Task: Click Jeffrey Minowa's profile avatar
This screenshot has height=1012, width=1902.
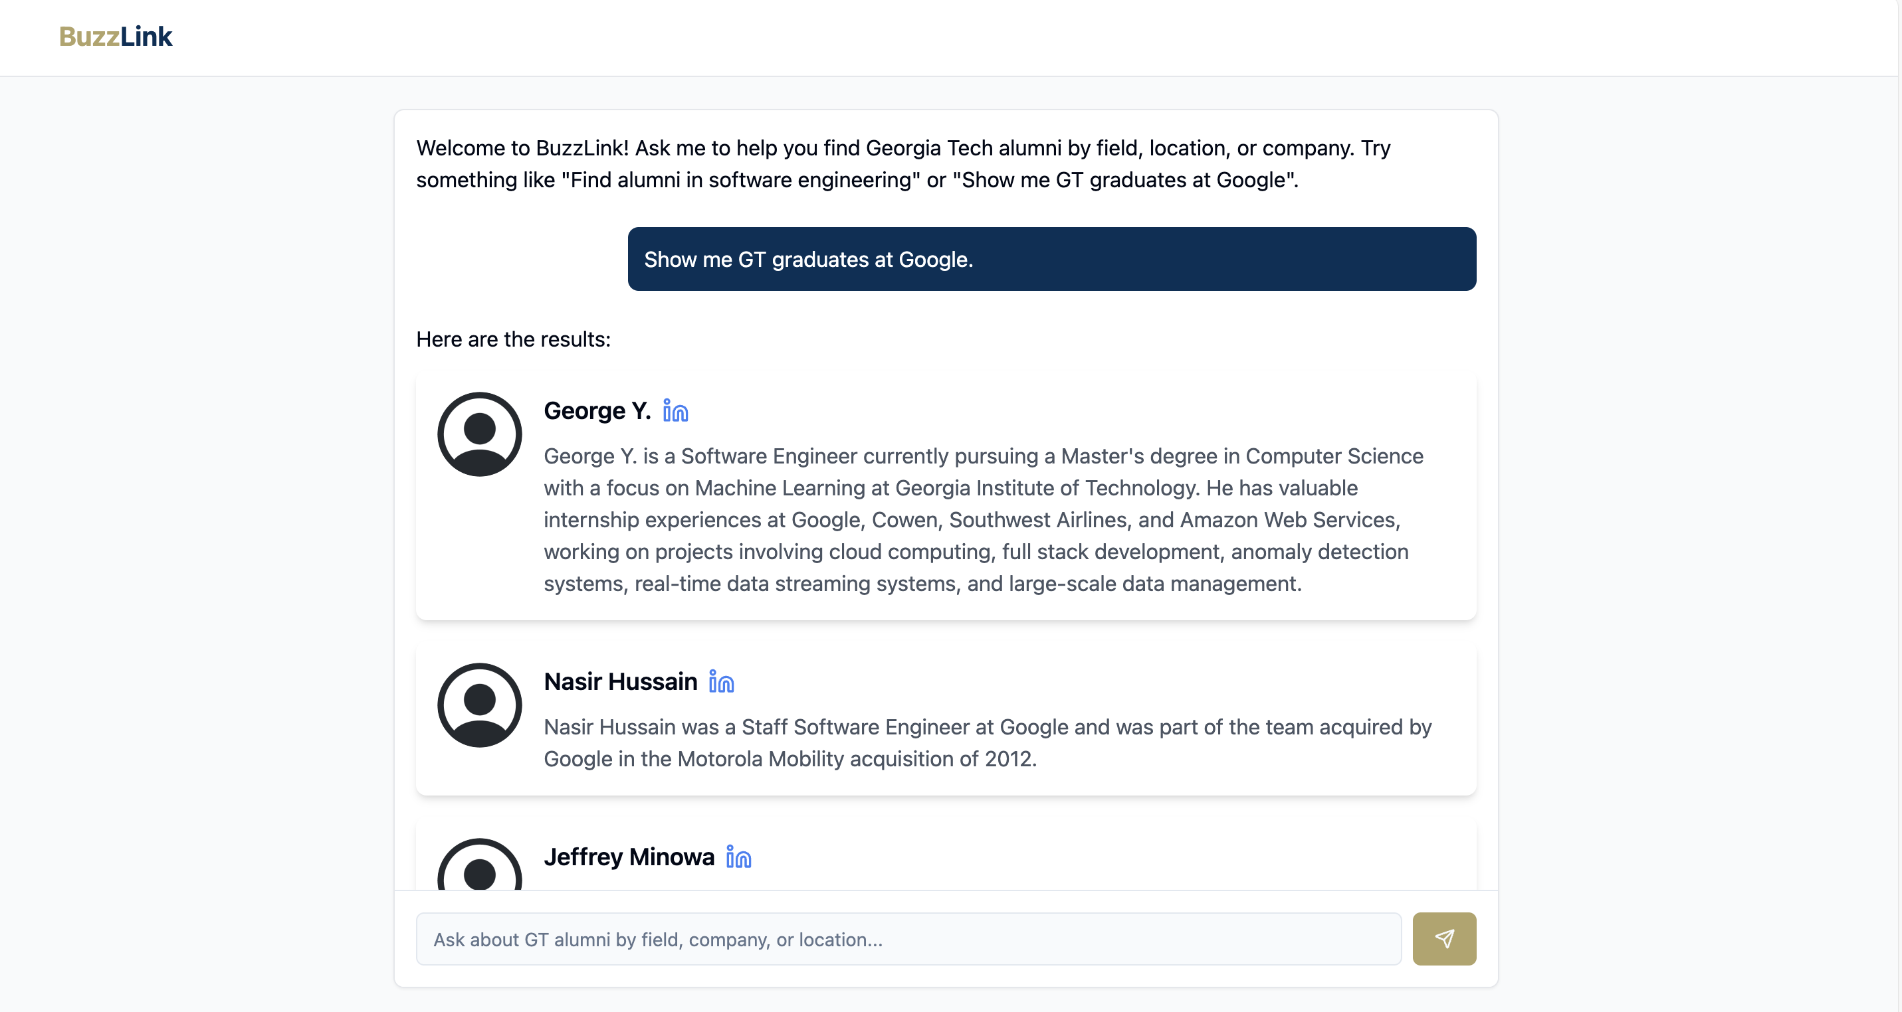Action: coord(479,867)
